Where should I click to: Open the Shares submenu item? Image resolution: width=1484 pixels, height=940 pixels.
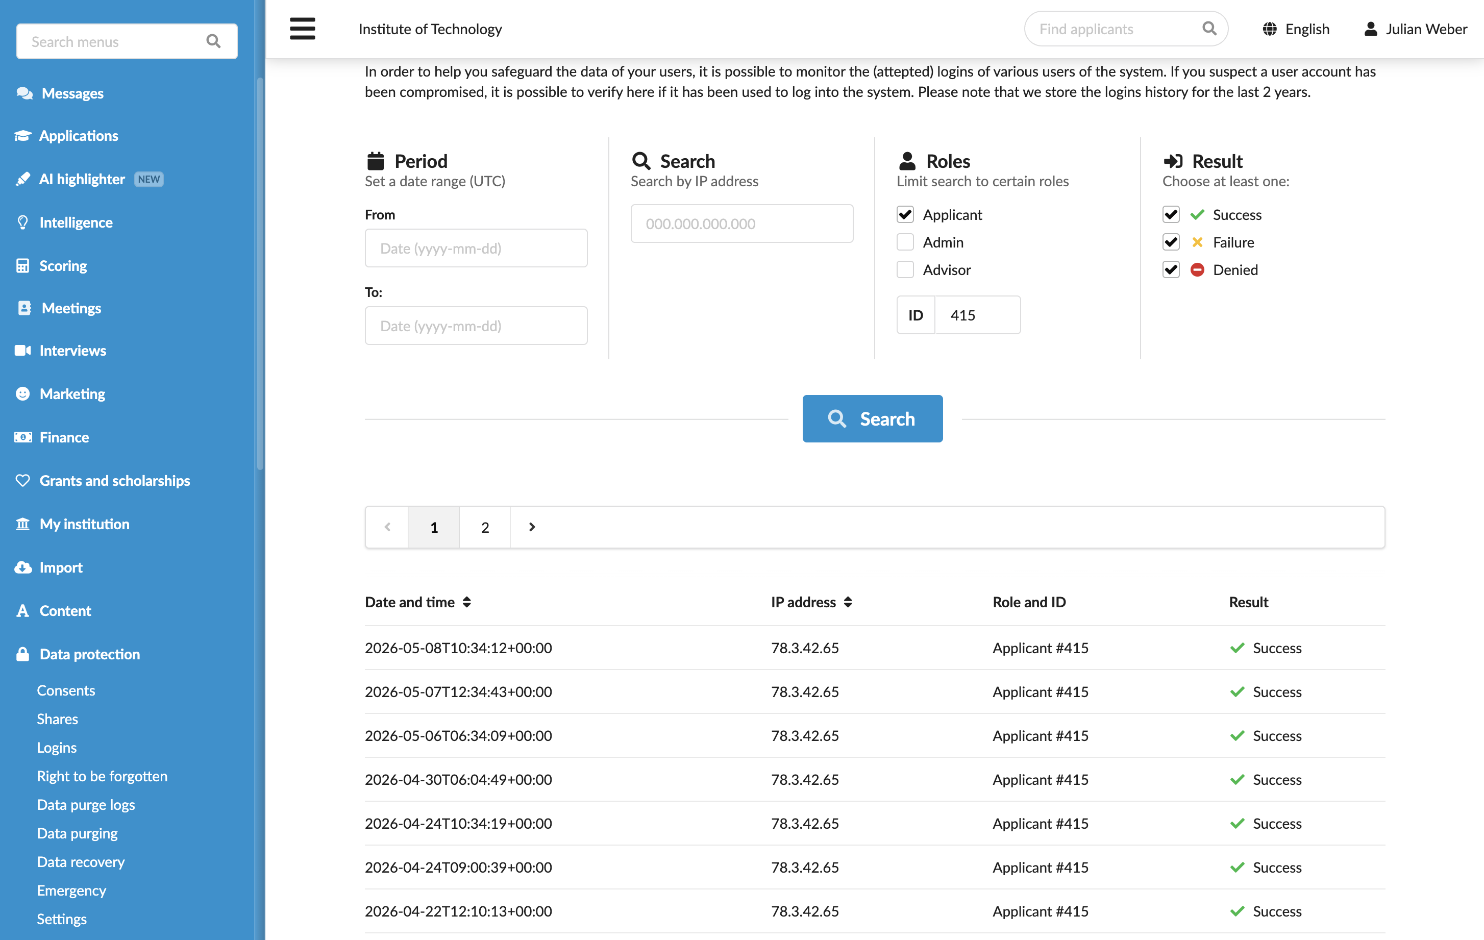click(57, 719)
